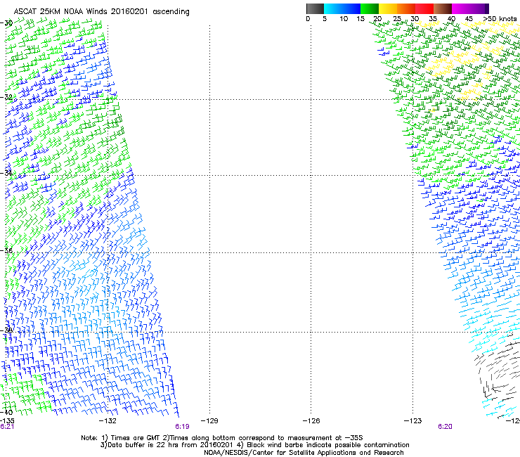
Task: Click the legend number 10
Action: click(x=344, y=19)
